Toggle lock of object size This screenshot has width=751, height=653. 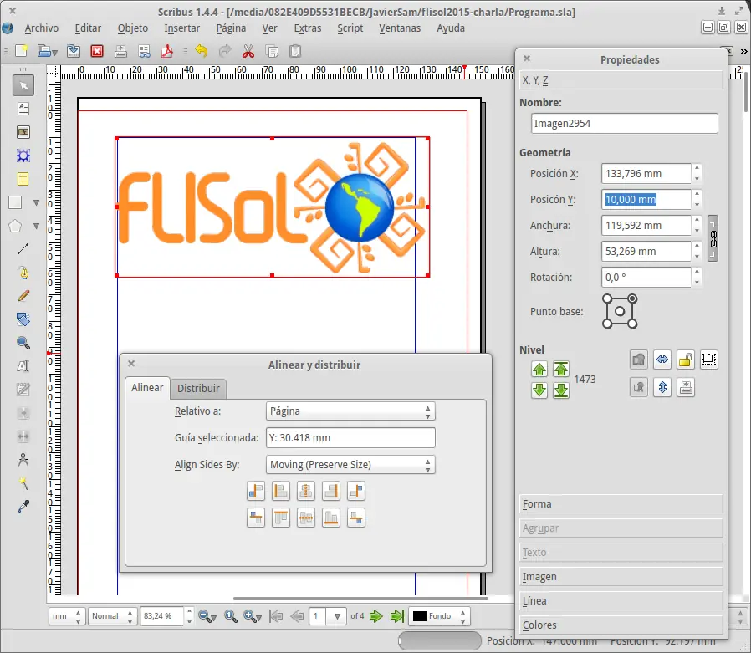(x=709, y=360)
